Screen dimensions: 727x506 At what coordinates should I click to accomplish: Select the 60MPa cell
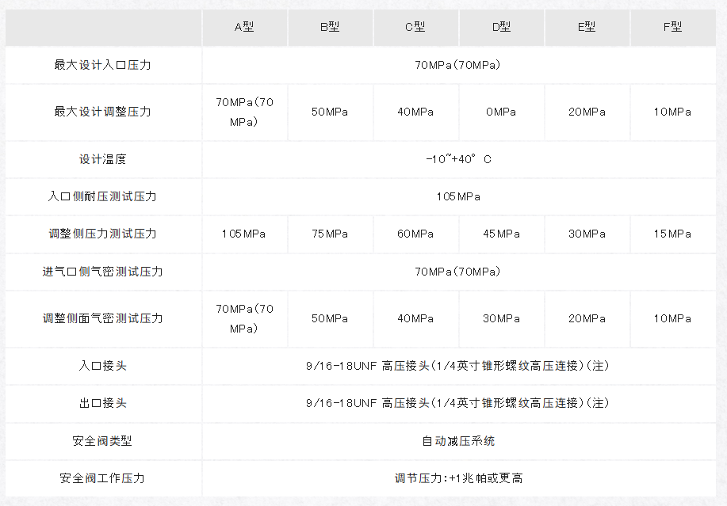click(x=415, y=234)
